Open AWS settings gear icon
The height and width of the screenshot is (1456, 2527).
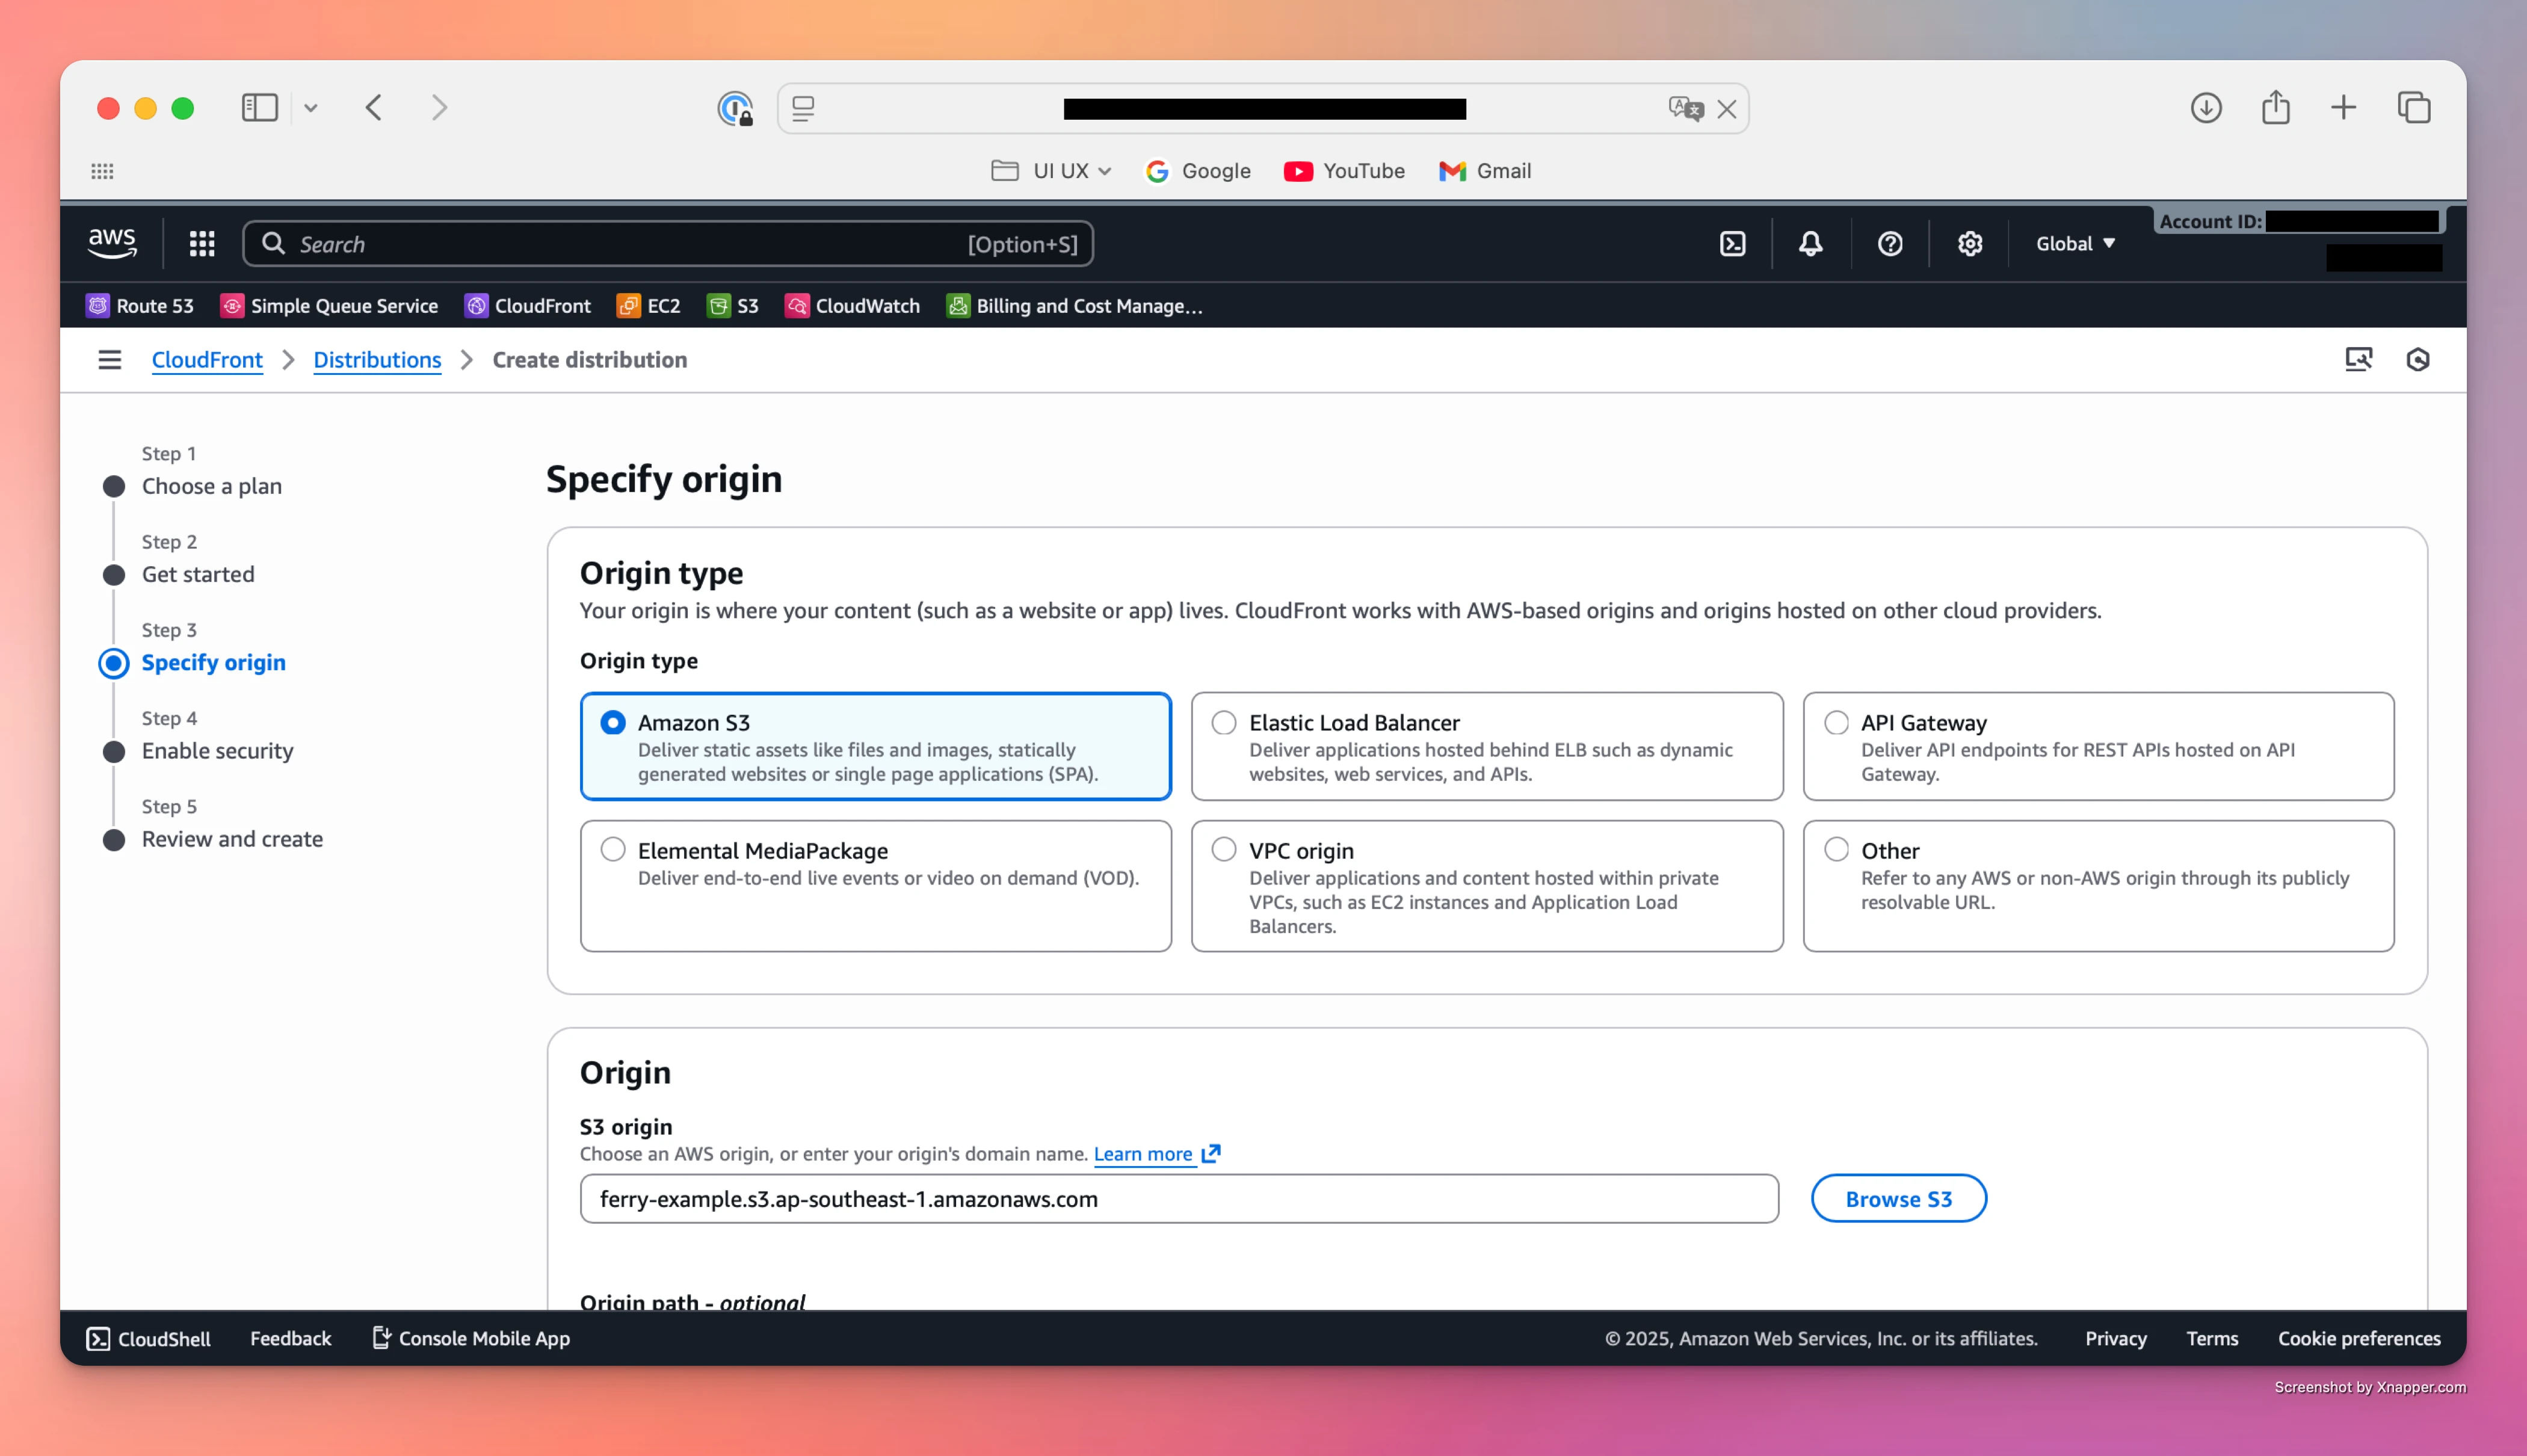click(x=1969, y=244)
